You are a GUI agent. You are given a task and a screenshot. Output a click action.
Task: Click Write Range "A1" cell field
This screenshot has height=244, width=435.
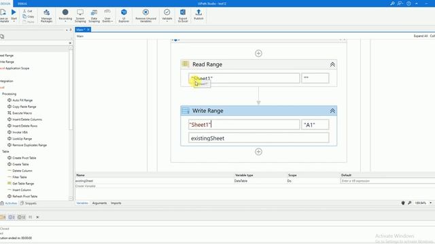(315, 125)
